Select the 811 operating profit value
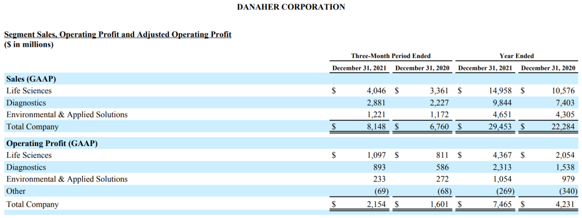The height and width of the screenshot is (218, 582). point(442,155)
